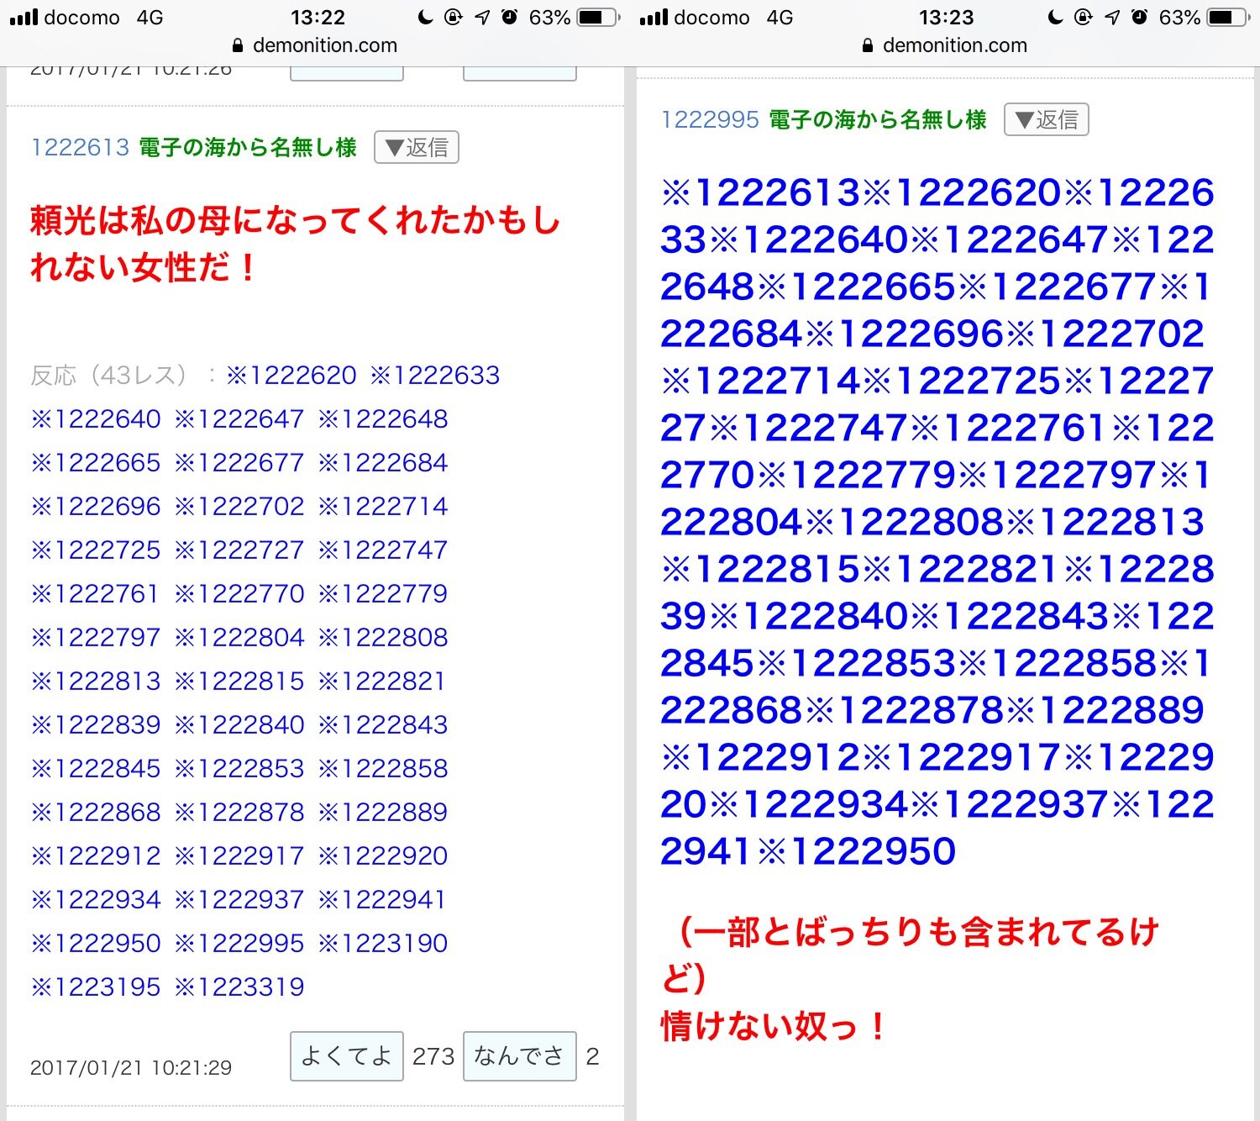Tap the lock icon beside left demonition.com
The image size is (1260, 1121).
(x=238, y=46)
